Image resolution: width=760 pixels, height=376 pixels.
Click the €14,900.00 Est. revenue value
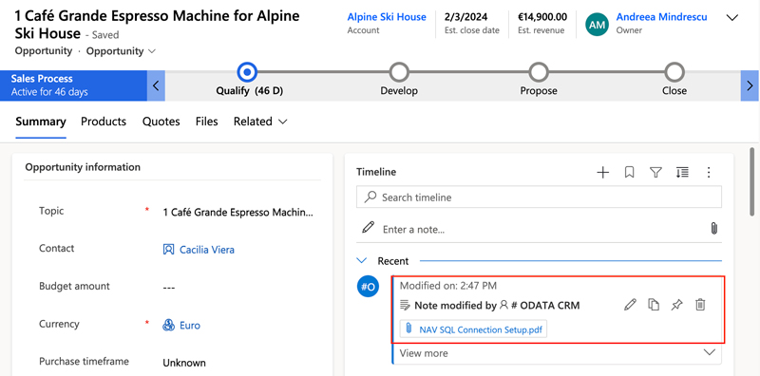(x=542, y=17)
